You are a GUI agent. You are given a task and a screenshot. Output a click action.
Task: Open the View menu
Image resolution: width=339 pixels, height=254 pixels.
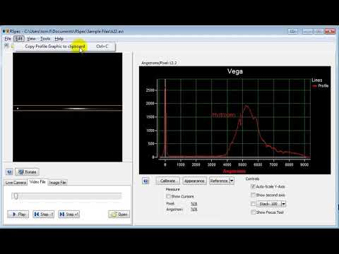[x=31, y=39]
